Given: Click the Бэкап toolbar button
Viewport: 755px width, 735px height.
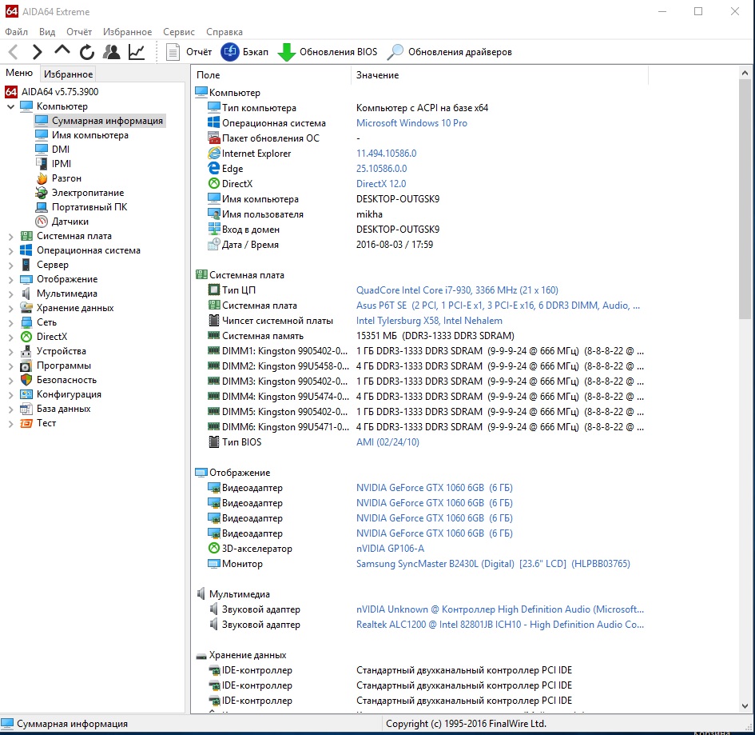Looking at the screenshot, I should [244, 51].
